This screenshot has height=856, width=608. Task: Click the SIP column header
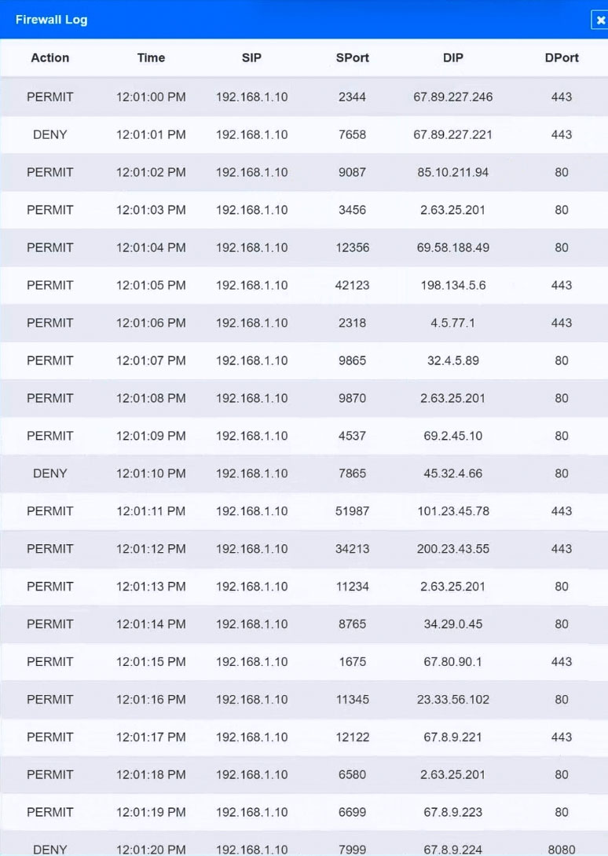(251, 57)
